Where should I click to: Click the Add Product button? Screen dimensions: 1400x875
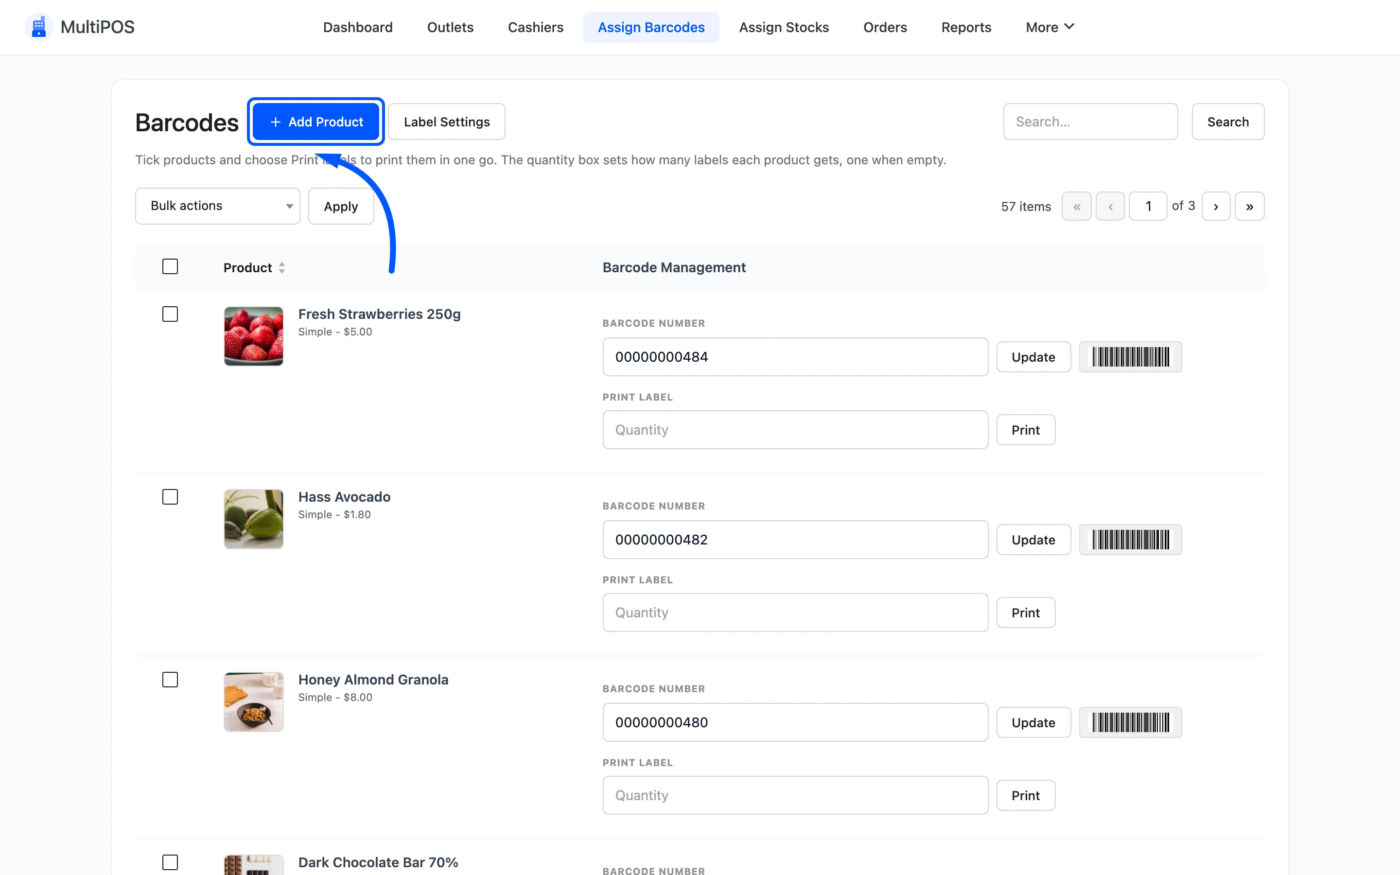click(316, 122)
